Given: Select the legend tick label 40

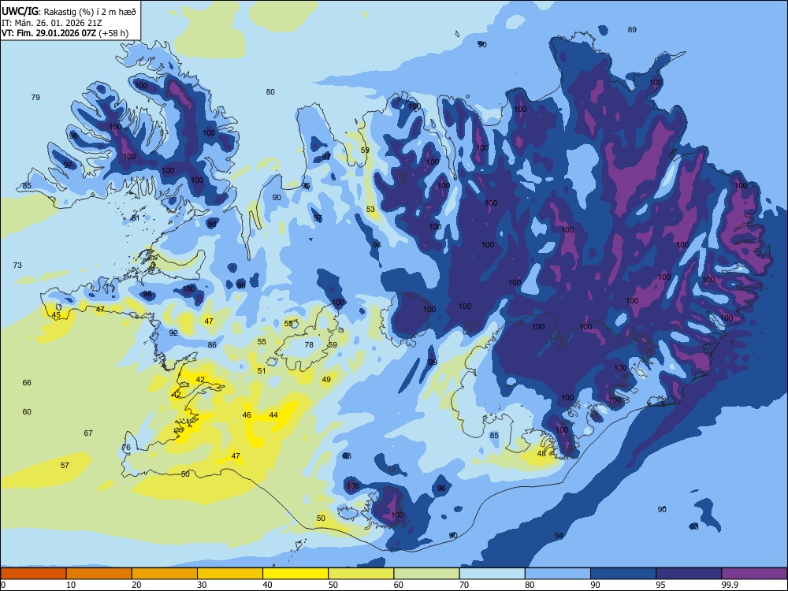Looking at the screenshot, I should (267, 585).
